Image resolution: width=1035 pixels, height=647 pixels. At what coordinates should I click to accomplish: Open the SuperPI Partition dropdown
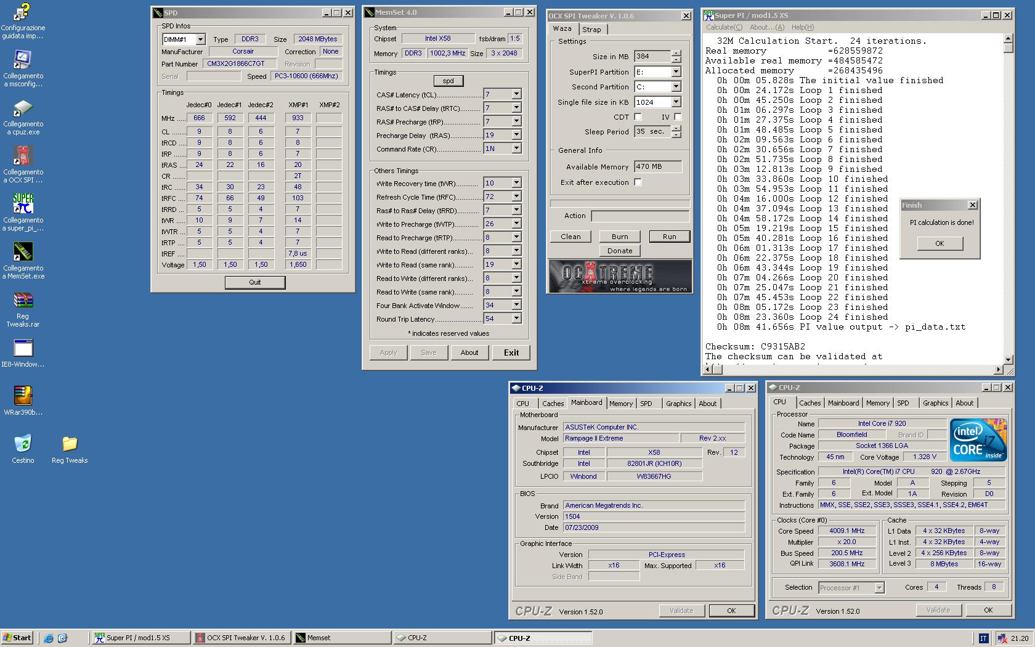coord(676,72)
